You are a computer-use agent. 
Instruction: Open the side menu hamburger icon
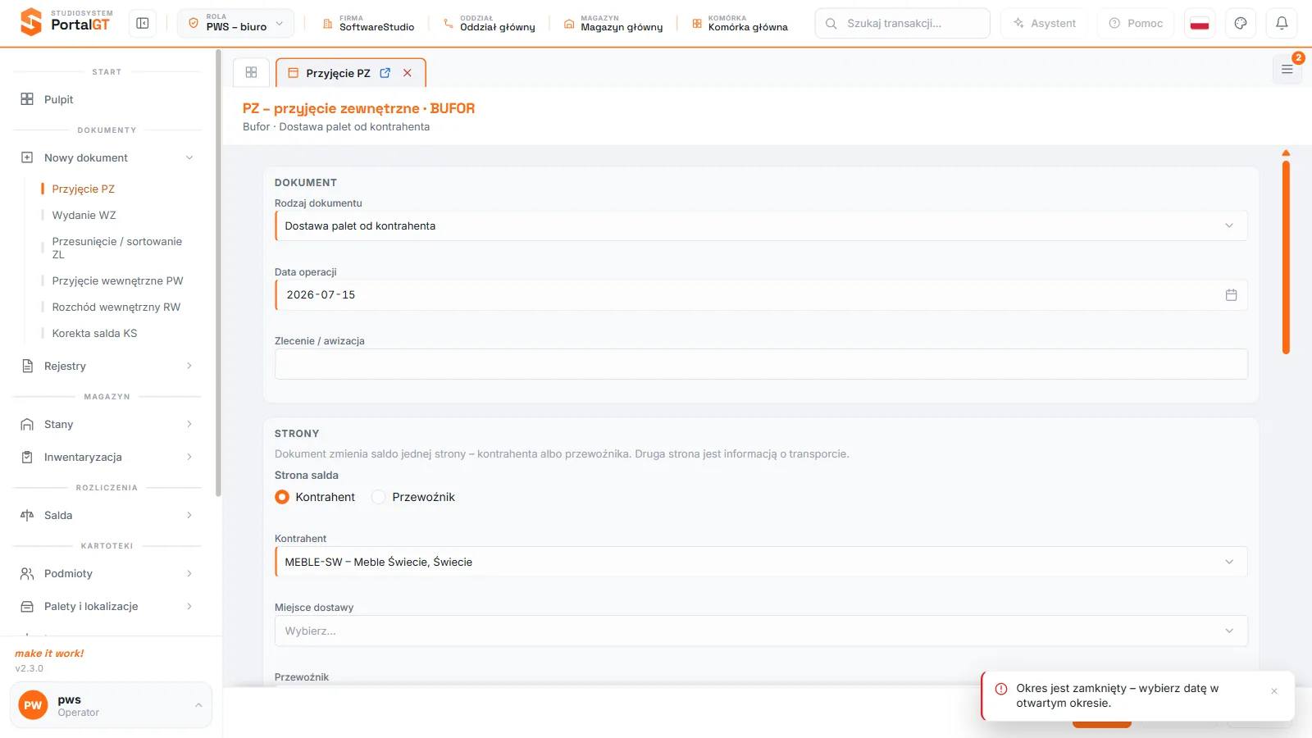[1287, 70]
